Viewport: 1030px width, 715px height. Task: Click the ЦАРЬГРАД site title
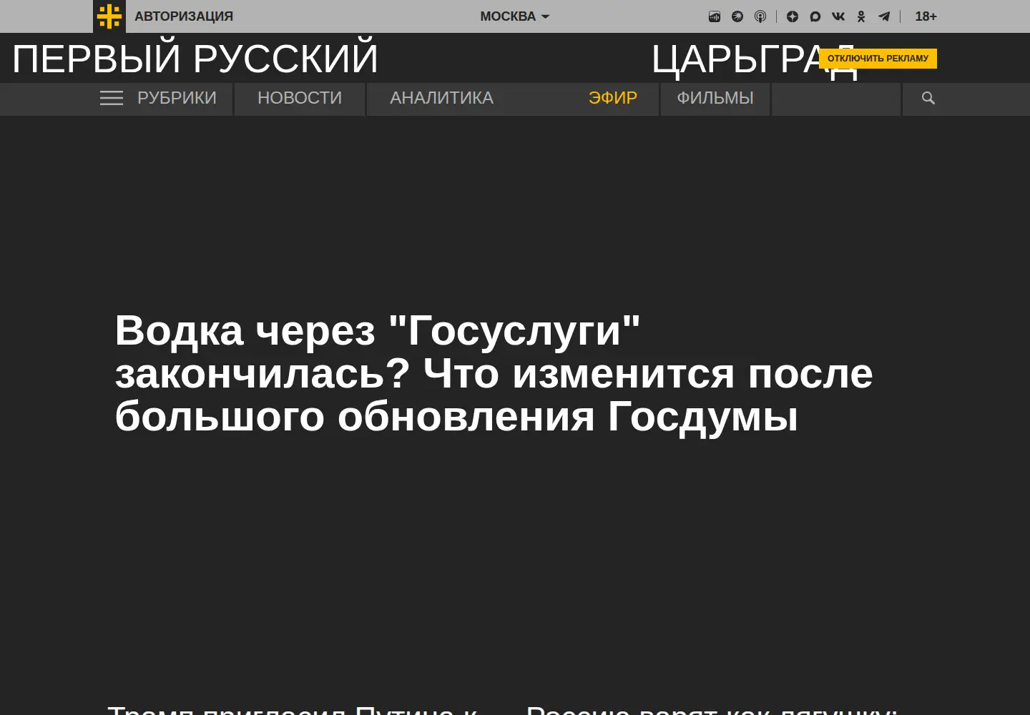point(754,59)
